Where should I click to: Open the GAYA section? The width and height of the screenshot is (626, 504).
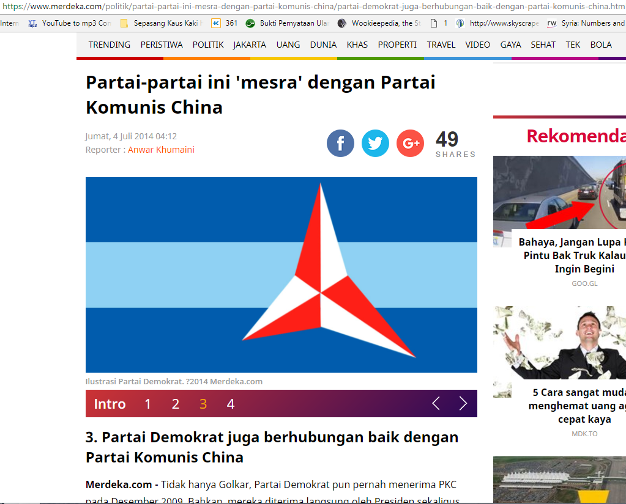(510, 45)
